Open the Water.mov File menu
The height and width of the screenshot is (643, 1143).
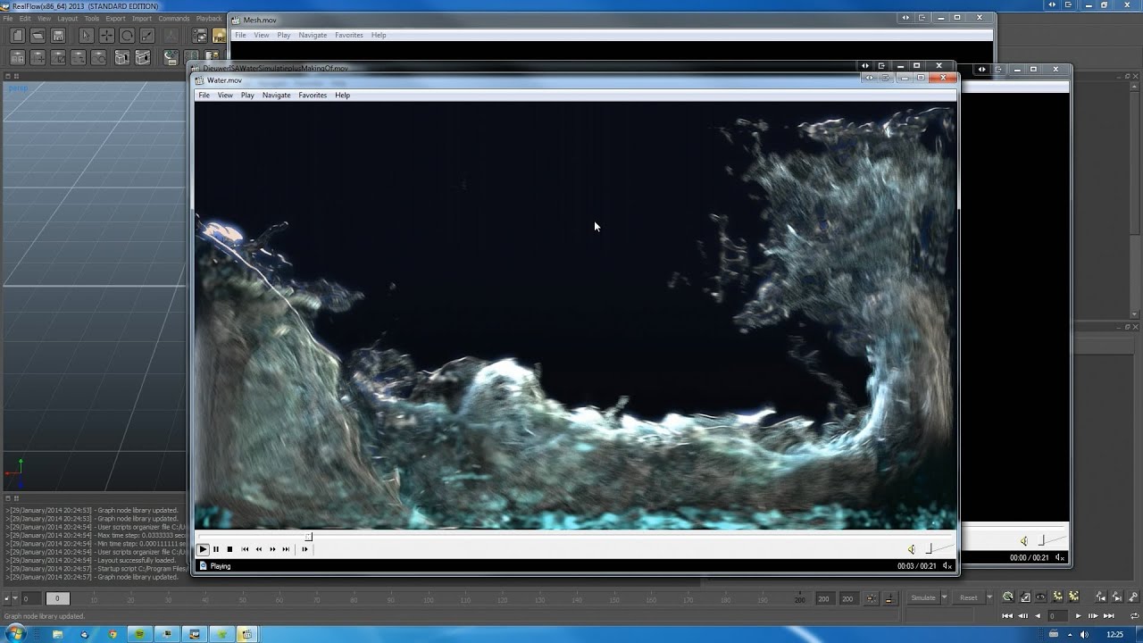(204, 95)
